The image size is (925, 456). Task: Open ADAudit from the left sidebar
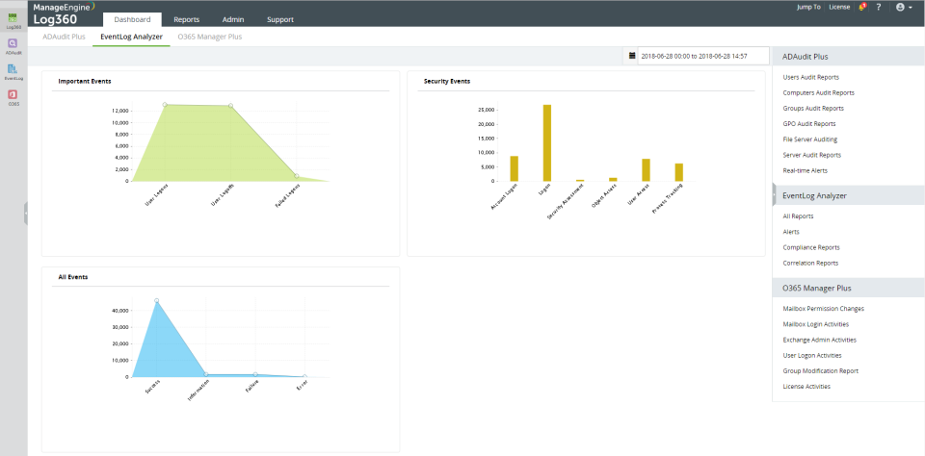[13, 45]
